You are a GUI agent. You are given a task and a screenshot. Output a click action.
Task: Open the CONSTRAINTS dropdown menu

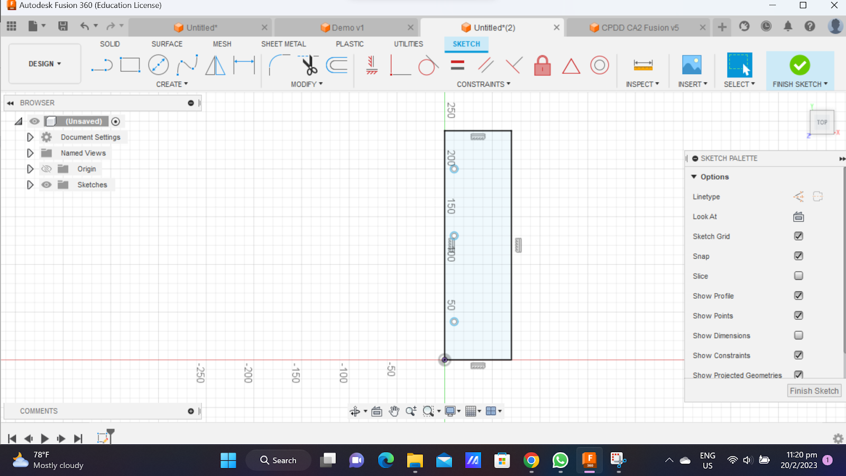[484, 84]
